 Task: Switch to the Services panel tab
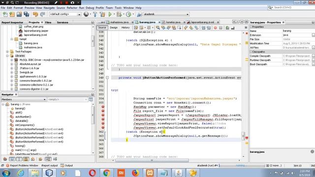click(x=63, y=22)
